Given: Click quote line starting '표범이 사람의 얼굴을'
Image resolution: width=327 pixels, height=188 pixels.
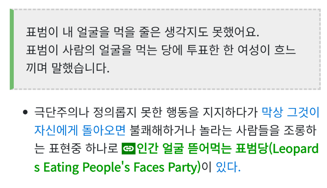Looking at the screenshot, I should pos(79,50).
